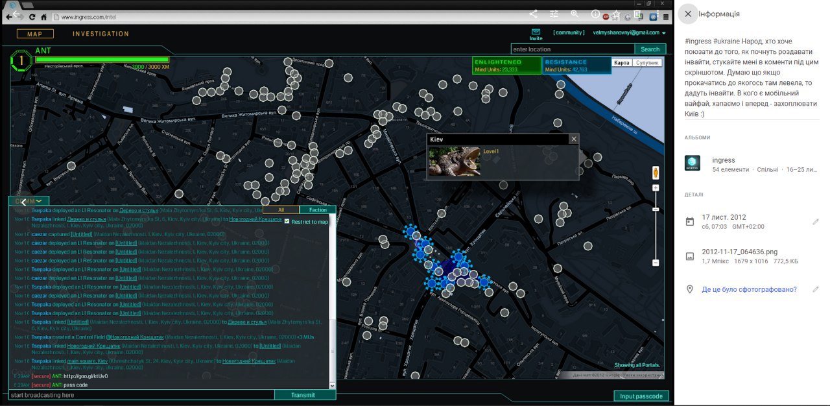Viewport: 830px width, 406px height.
Task: Edit photo location with pencil icon
Action: tap(816, 289)
